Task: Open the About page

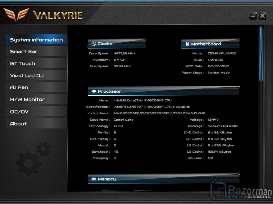Action: click(36, 124)
